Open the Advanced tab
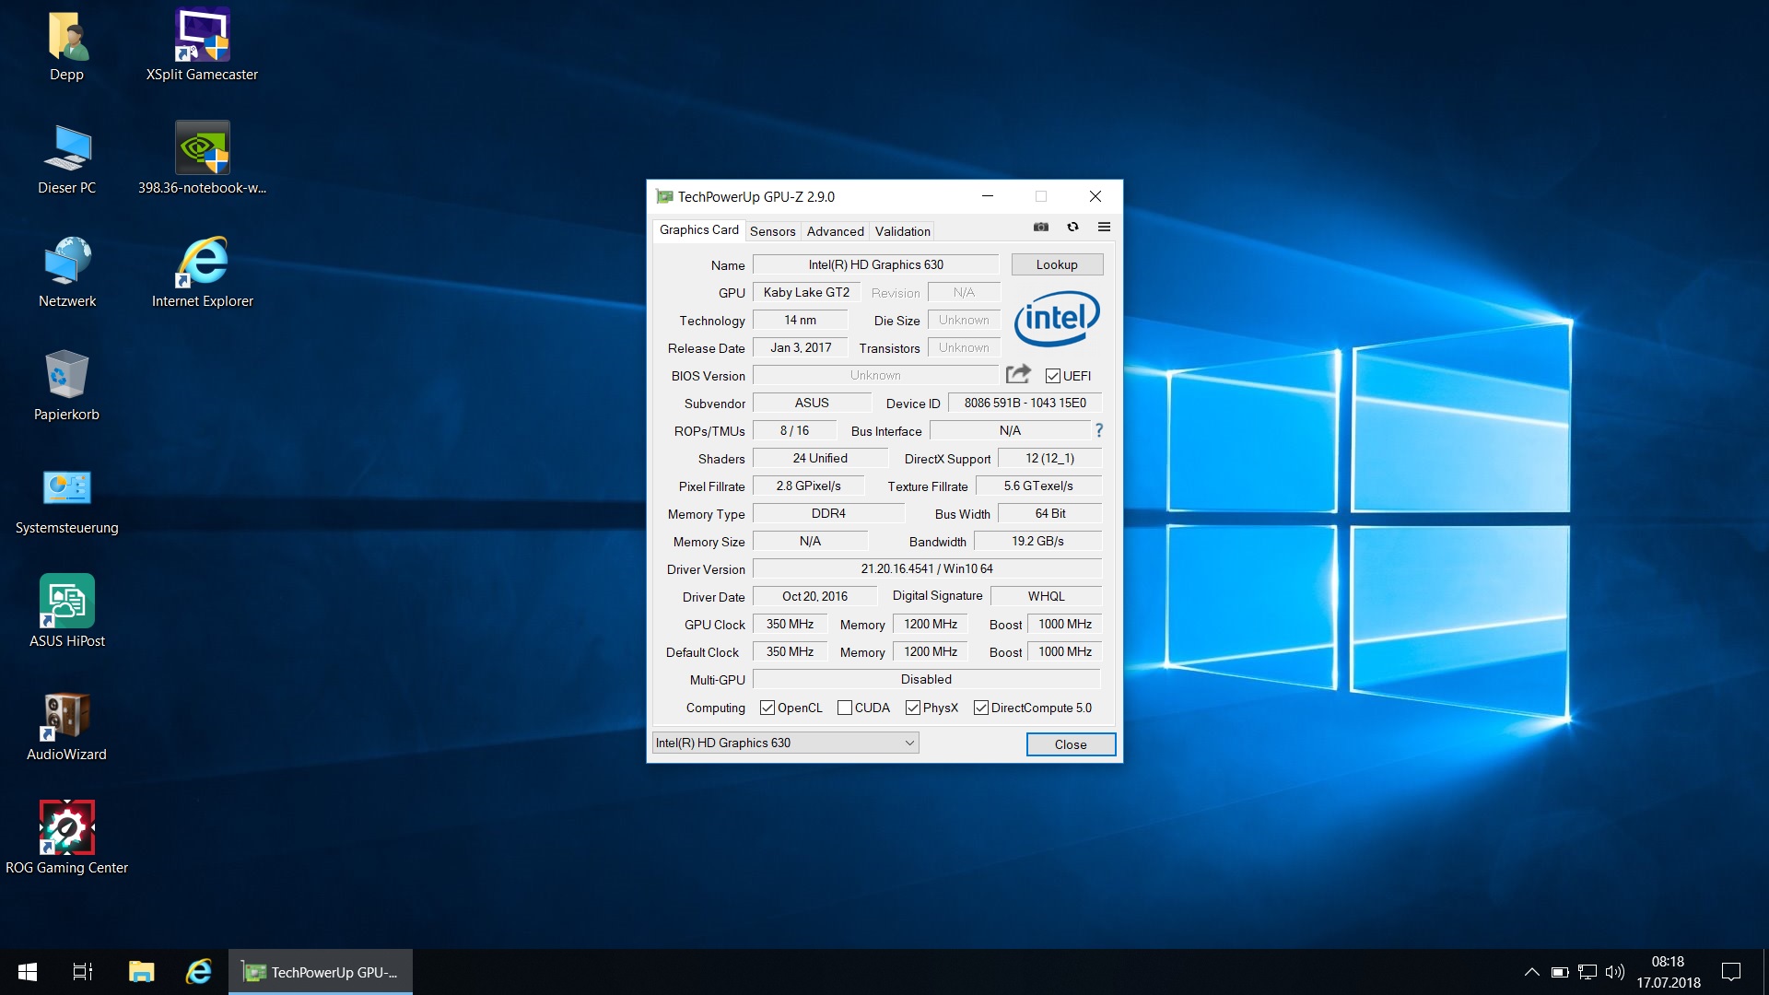 click(x=835, y=231)
